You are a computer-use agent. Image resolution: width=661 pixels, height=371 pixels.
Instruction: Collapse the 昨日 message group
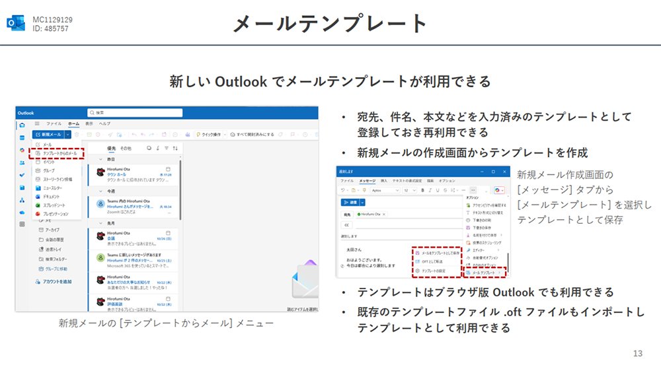coord(100,159)
